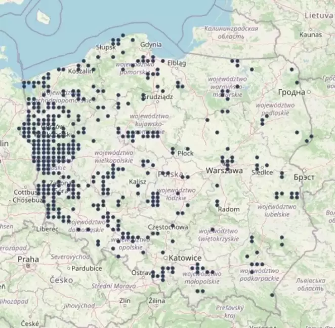335x328 pixels.
Task: Select the Брэст city label
Action: (304, 177)
